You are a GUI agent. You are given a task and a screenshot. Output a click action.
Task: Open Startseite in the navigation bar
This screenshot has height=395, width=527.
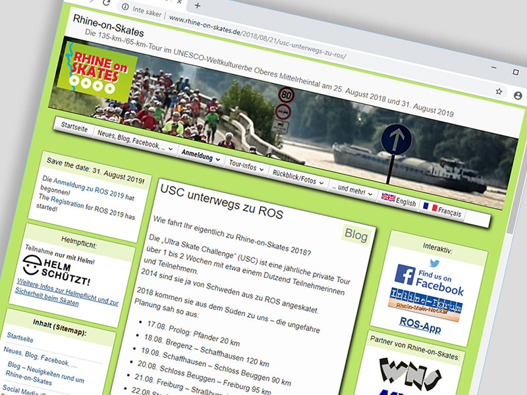point(74,127)
